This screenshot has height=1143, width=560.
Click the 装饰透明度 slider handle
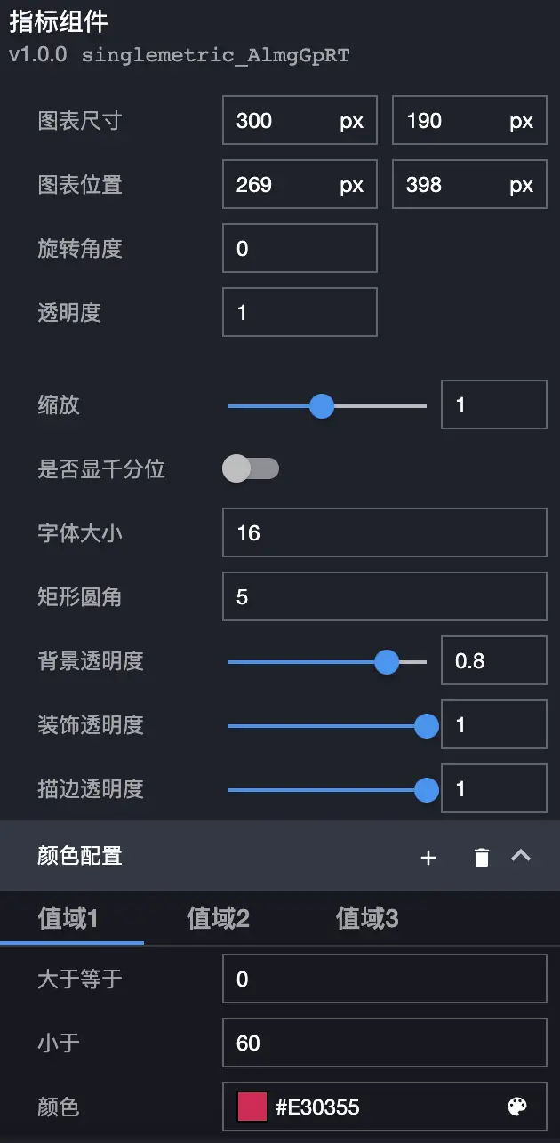click(x=427, y=725)
